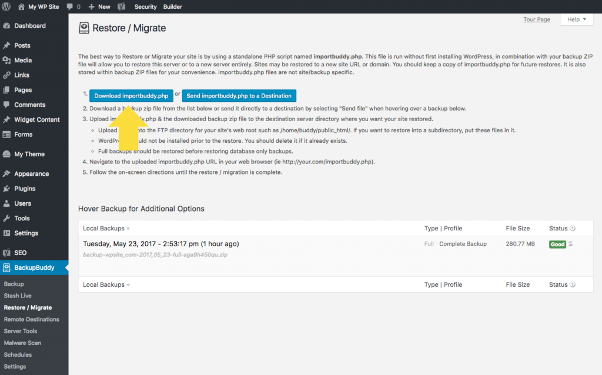Click the Plugins plug icon
The height and width of the screenshot is (375, 602).
click(x=6, y=189)
